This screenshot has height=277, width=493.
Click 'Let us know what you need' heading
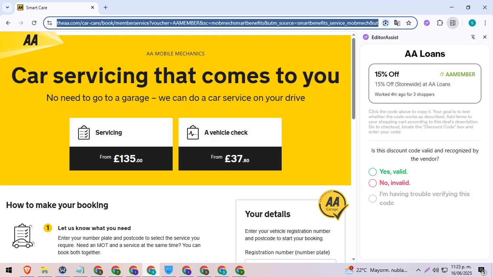[94, 228]
